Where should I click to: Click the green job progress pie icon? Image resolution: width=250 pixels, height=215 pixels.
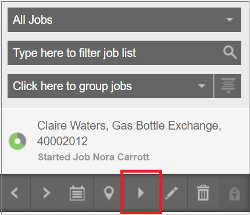(x=17, y=141)
